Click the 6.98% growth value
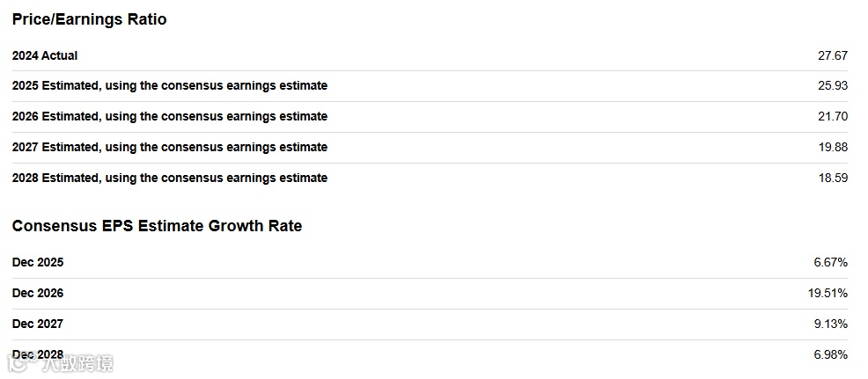The image size is (868, 379). tap(830, 354)
